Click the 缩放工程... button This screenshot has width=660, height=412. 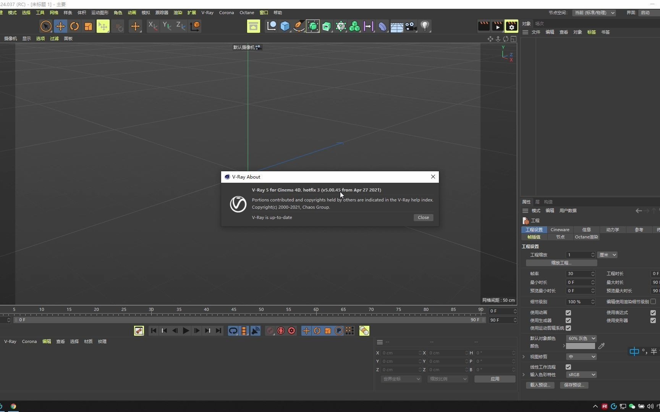tap(561, 263)
